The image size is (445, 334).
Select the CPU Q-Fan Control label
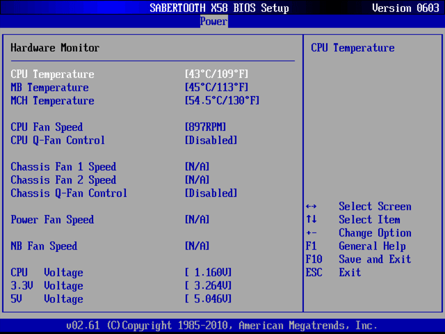[x=58, y=141]
